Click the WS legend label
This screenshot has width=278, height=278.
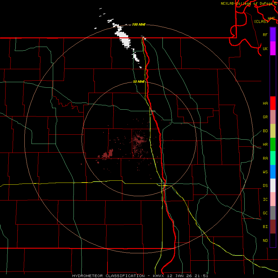point(265,172)
